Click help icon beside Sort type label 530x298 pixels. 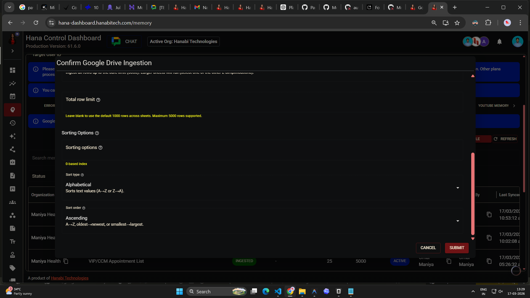(82, 175)
